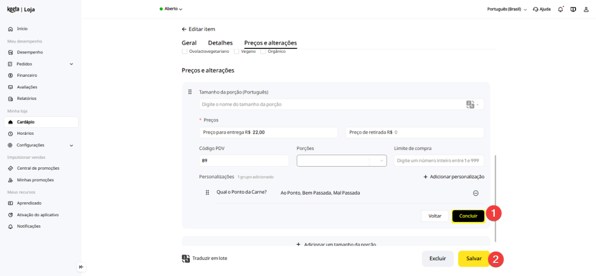Click the Código PDV input field

point(244,161)
